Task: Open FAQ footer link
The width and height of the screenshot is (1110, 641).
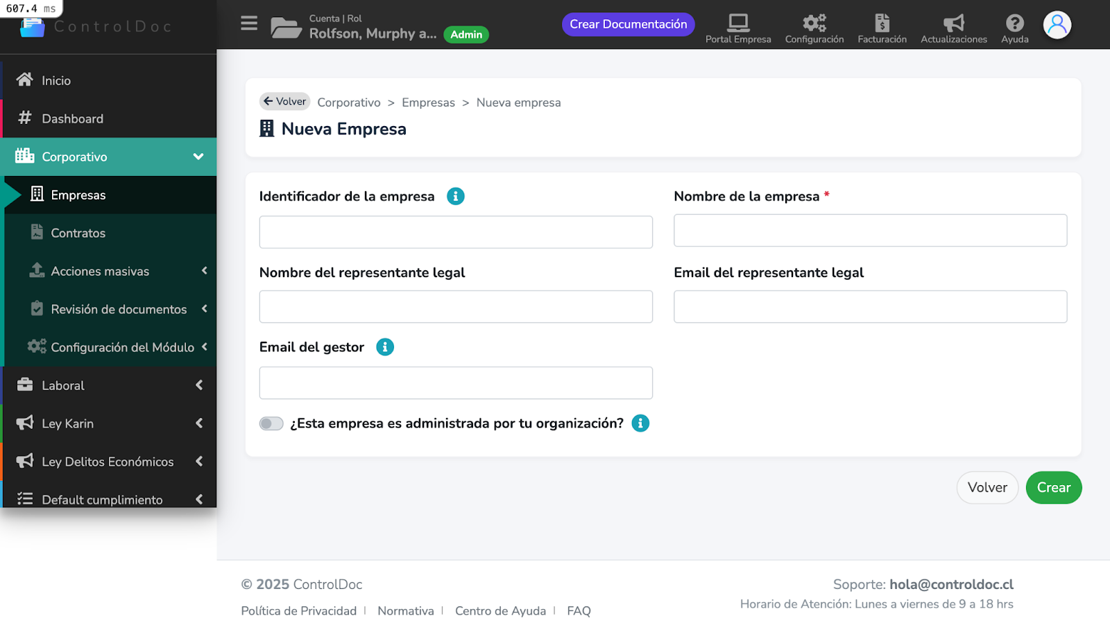Action: [579, 611]
